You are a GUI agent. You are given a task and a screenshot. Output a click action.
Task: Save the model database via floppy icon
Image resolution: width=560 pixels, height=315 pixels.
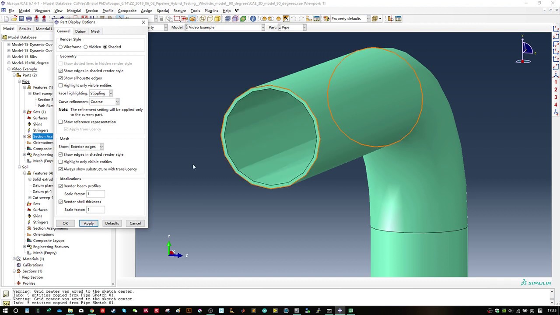(21, 18)
